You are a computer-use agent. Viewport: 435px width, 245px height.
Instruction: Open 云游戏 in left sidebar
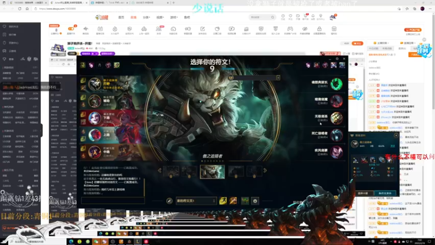13,51
